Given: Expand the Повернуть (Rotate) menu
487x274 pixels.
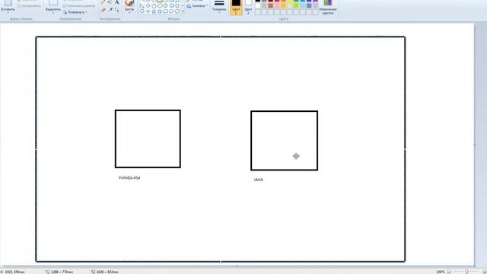Looking at the screenshot, I should coord(75,12).
